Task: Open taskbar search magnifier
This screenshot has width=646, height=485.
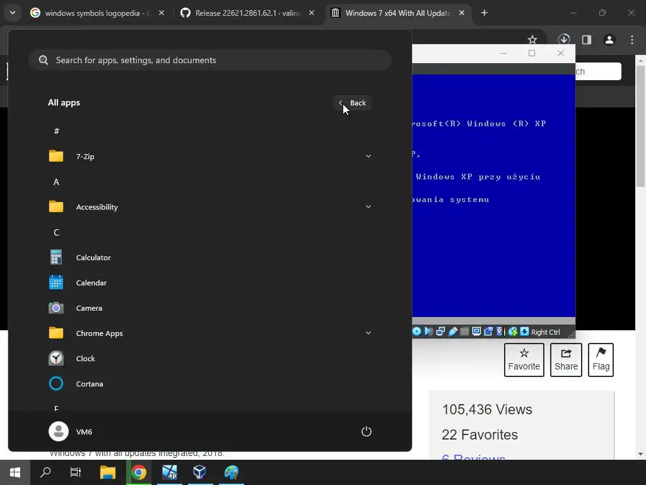Action: (x=45, y=472)
